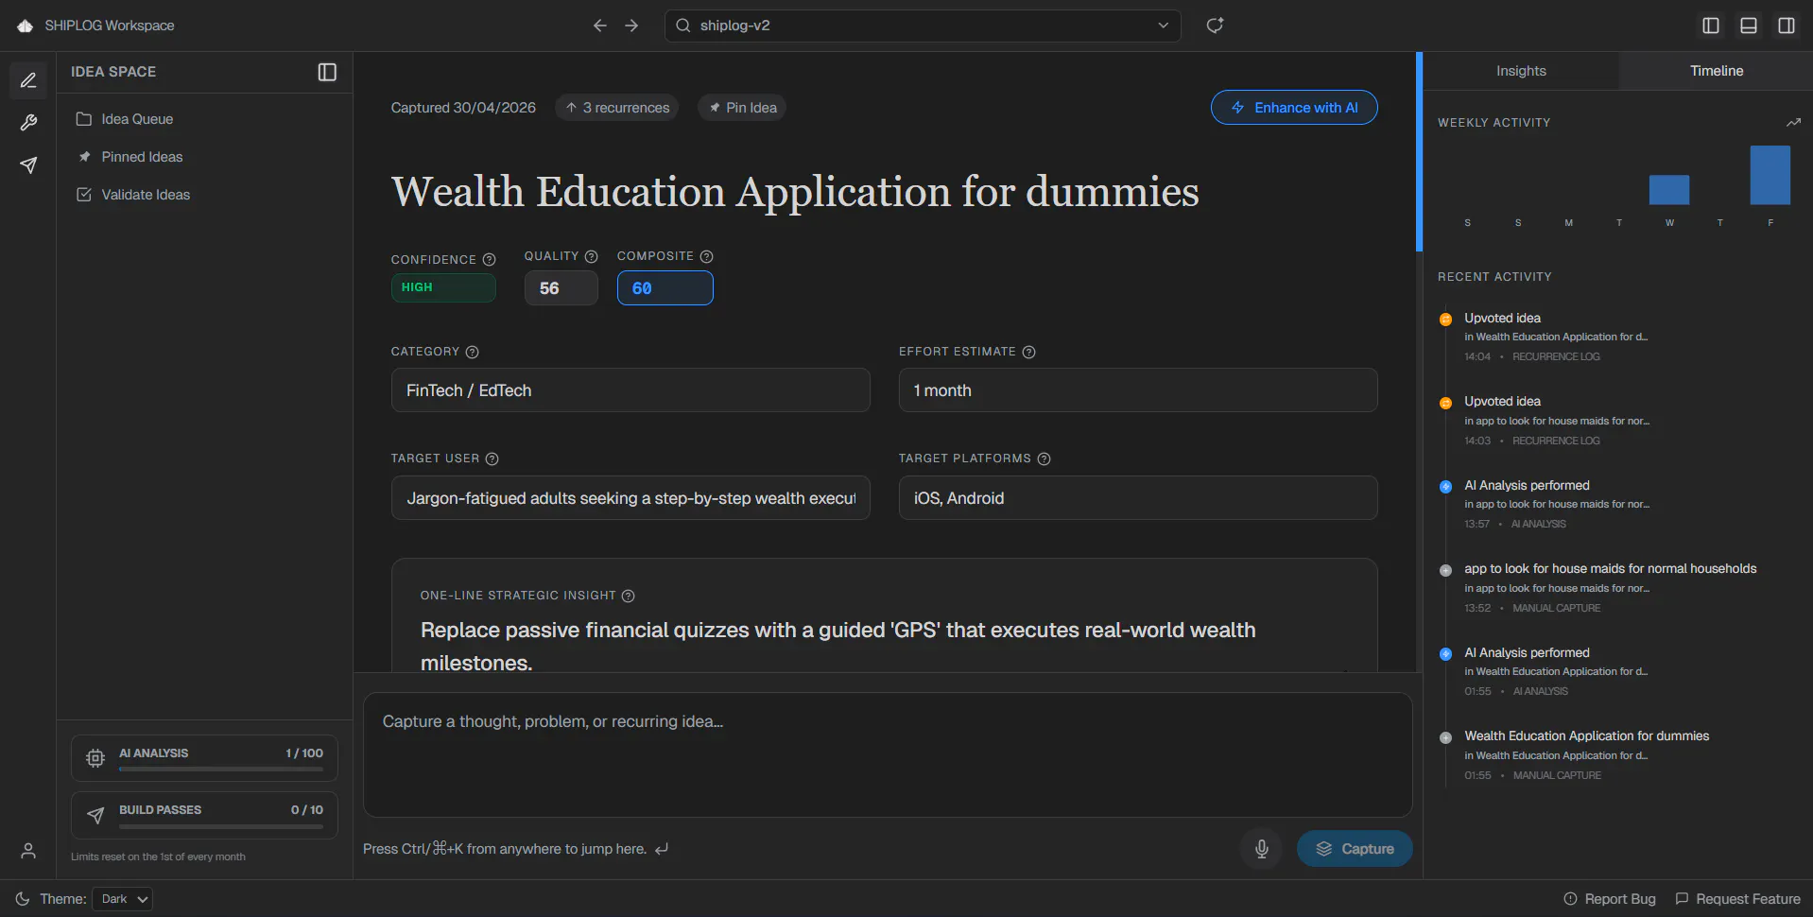
Task: Click the weekly activity trend icon
Action: [1793, 123]
